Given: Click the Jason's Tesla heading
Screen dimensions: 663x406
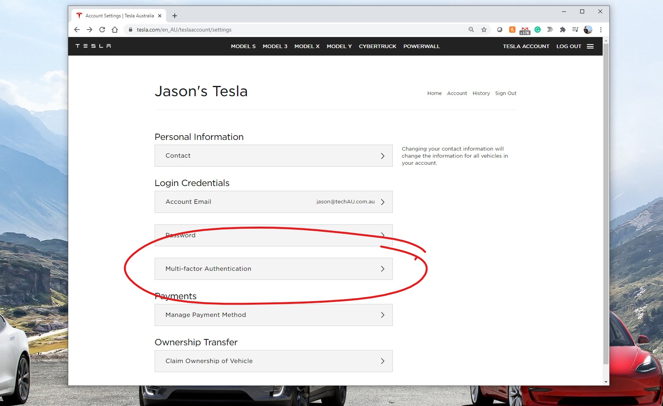Looking at the screenshot, I should point(201,91).
